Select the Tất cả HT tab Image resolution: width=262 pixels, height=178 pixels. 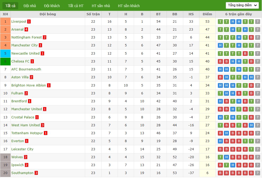click(x=76, y=6)
